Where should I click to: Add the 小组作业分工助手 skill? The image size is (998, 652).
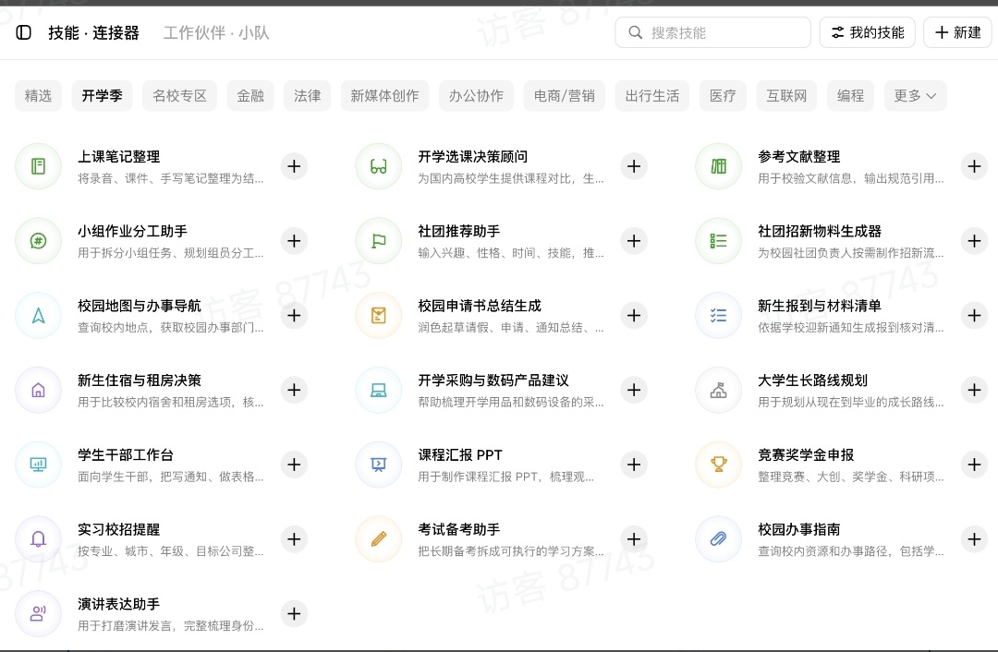point(294,241)
